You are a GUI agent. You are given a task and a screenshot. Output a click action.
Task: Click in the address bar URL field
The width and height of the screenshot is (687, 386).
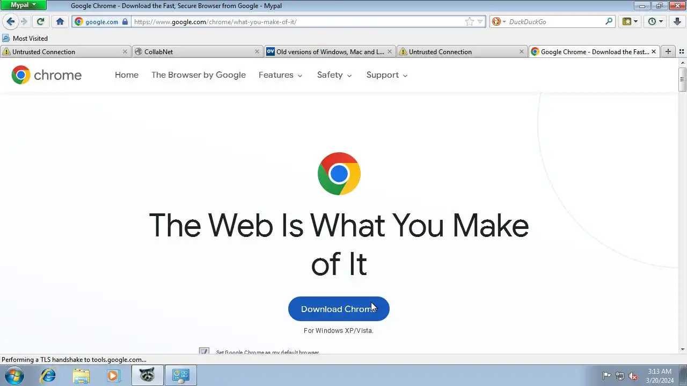pos(298,21)
